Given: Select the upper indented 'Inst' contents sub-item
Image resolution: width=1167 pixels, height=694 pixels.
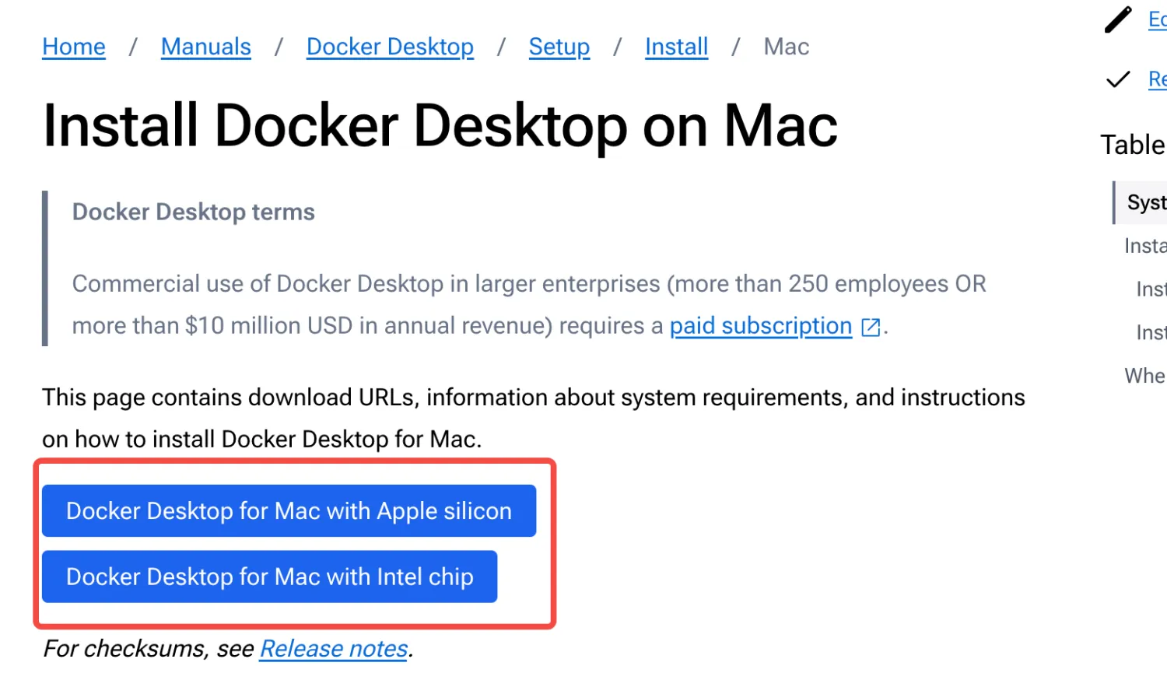Looking at the screenshot, I should [x=1151, y=289].
